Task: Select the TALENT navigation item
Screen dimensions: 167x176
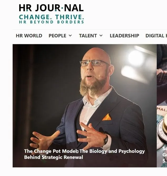Action: pos(88,36)
